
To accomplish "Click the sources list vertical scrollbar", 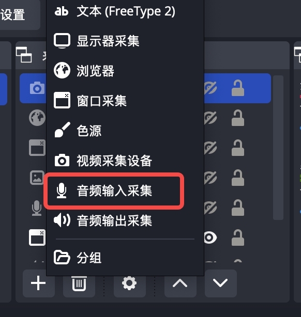I will click(x=278, y=148).
